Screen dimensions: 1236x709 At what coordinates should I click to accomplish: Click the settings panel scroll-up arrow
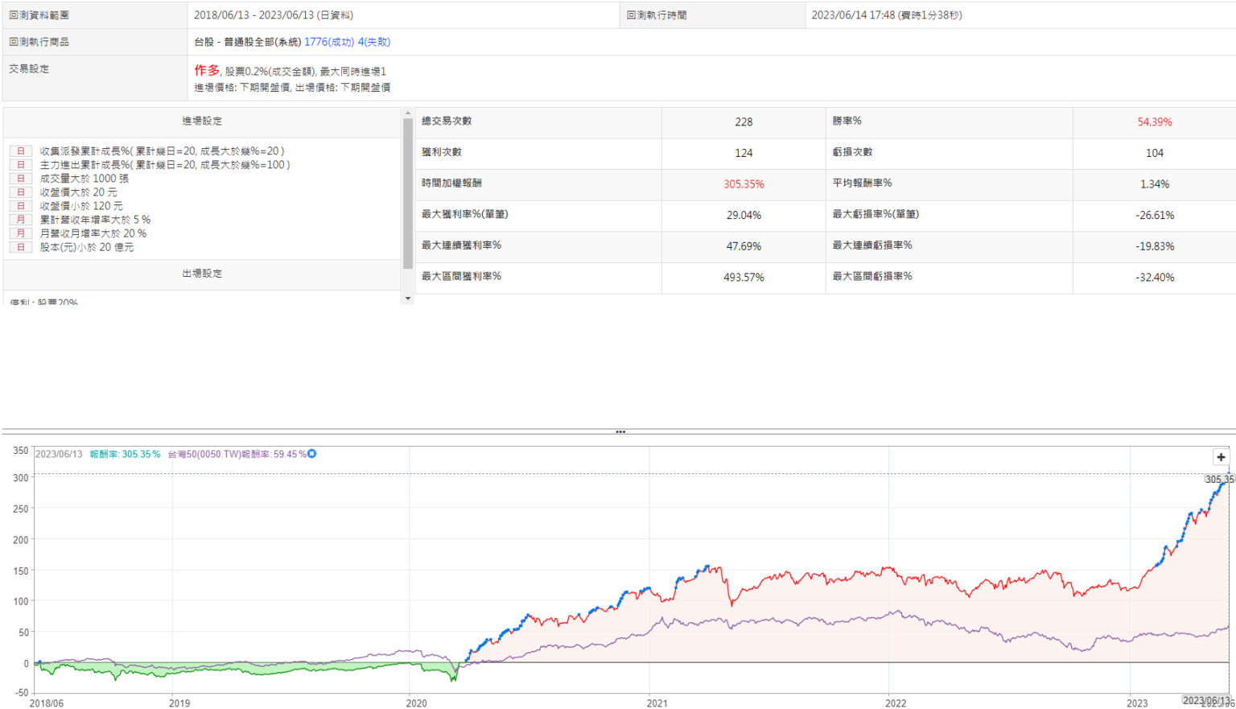(x=408, y=113)
